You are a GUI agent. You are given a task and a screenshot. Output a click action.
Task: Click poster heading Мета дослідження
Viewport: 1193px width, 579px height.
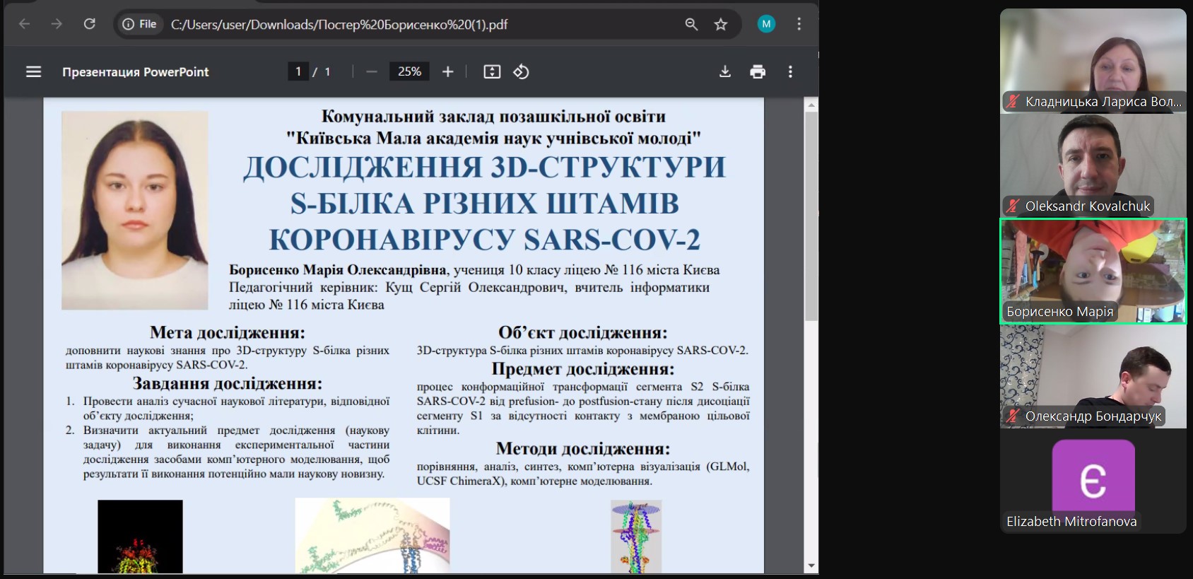coord(228,332)
